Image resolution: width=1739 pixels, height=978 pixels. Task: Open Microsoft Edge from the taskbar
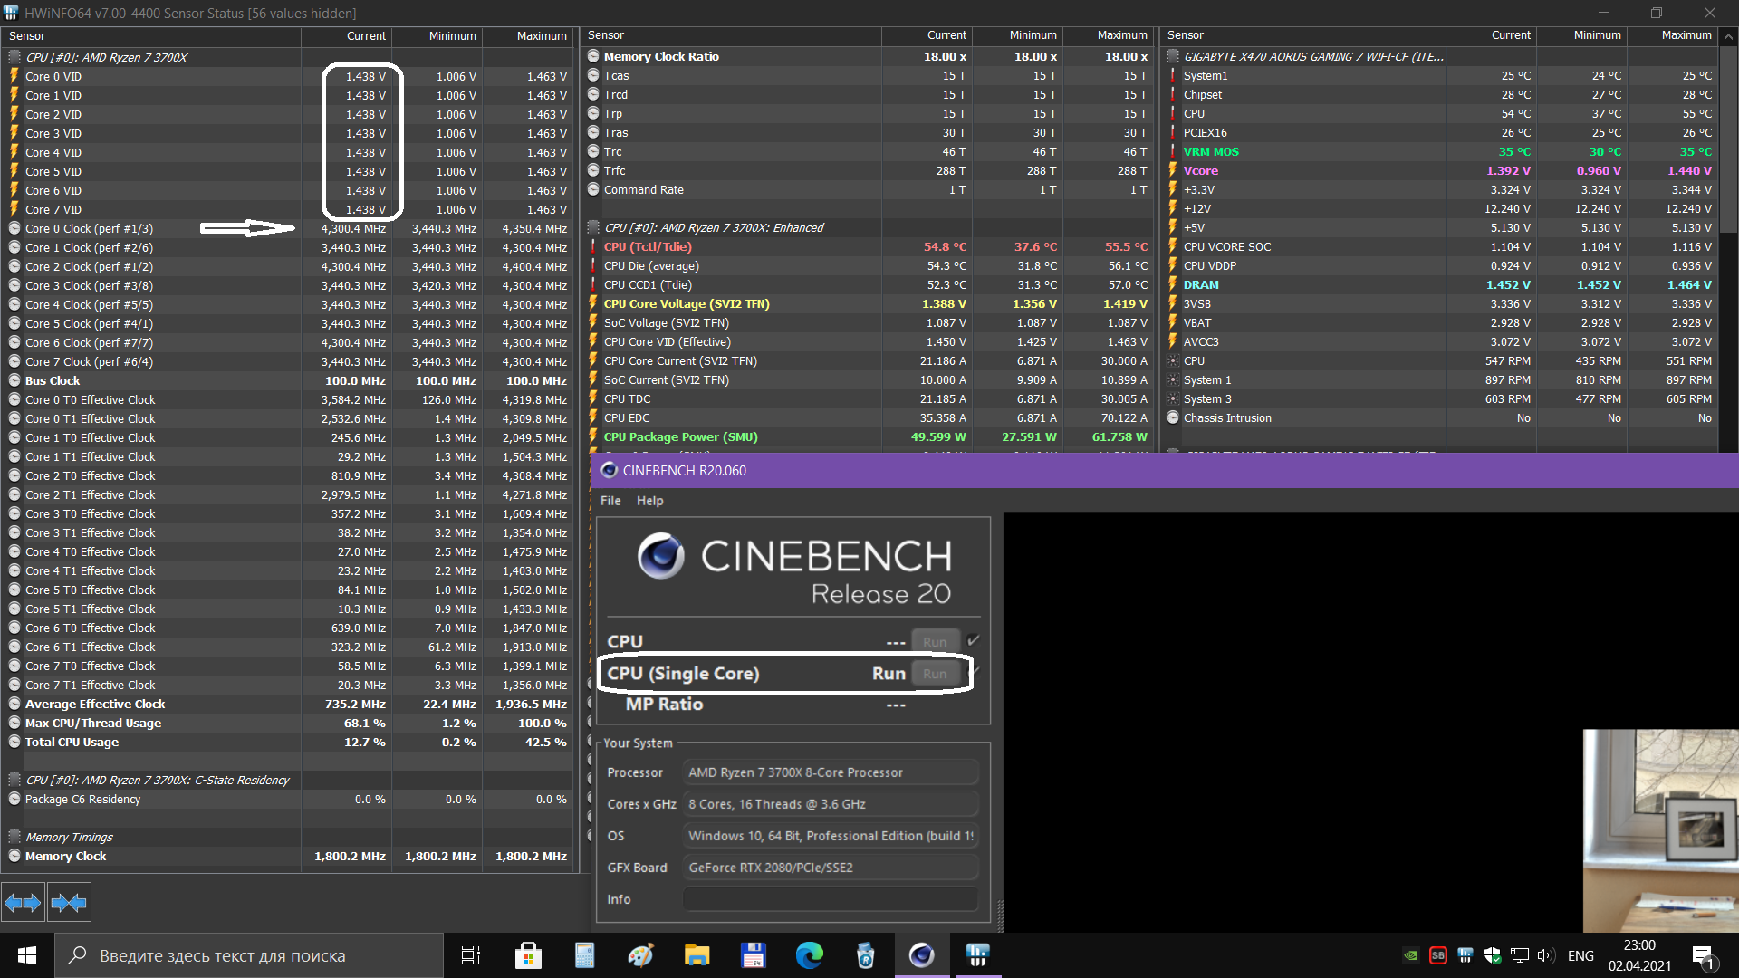pyautogui.click(x=809, y=955)
